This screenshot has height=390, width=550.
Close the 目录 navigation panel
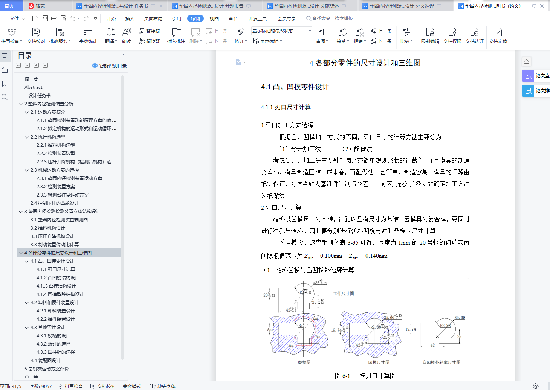122,55
